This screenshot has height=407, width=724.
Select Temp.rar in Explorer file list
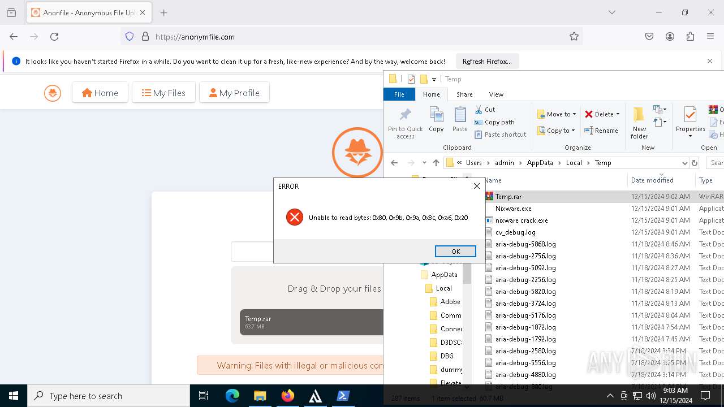pyautogui.click(x=508, y=197)
